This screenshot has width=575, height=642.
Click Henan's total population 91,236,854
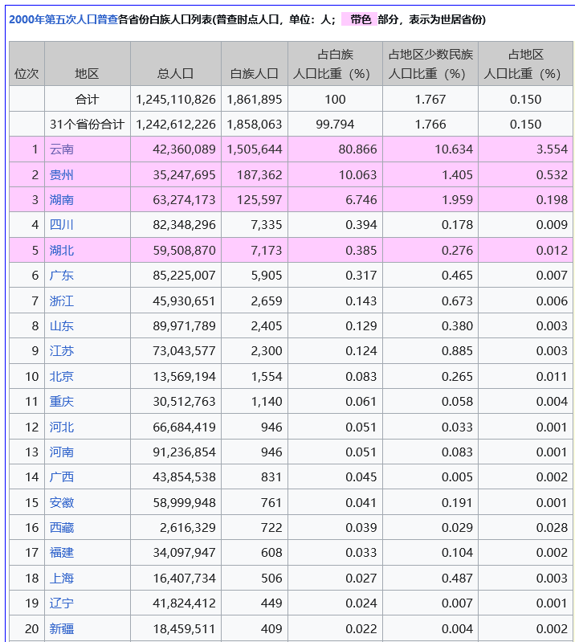tap(184, 452)
